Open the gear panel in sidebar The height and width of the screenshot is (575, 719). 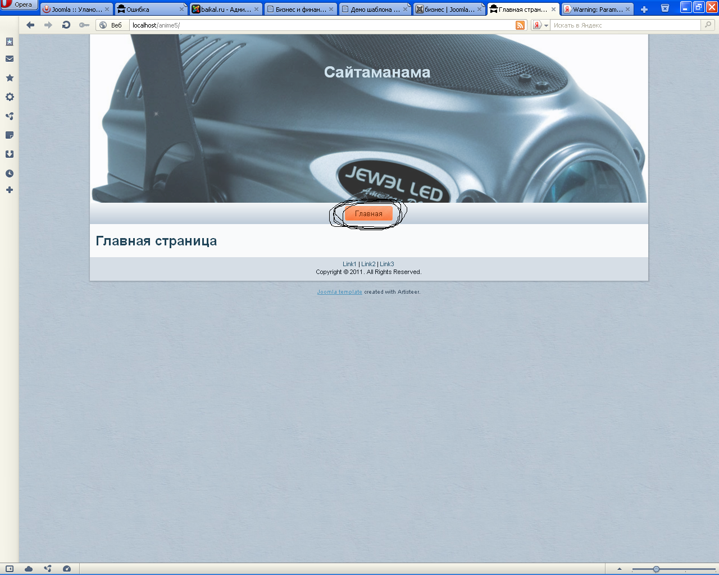point(10,97)
